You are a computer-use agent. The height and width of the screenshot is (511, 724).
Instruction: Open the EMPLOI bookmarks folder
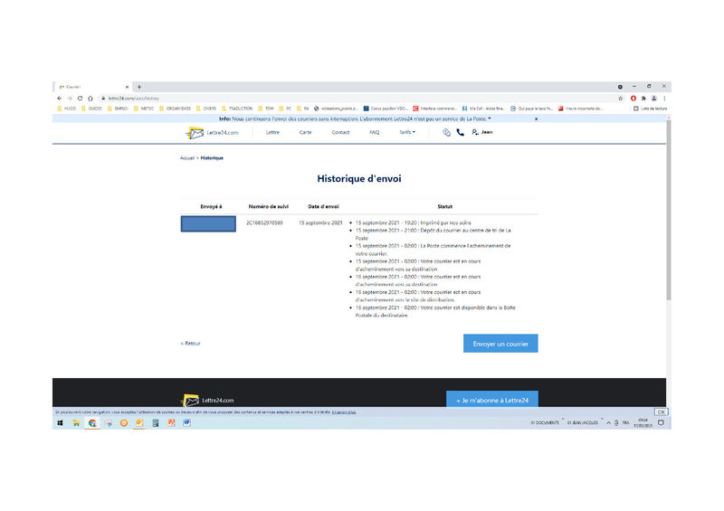[118, 109]
